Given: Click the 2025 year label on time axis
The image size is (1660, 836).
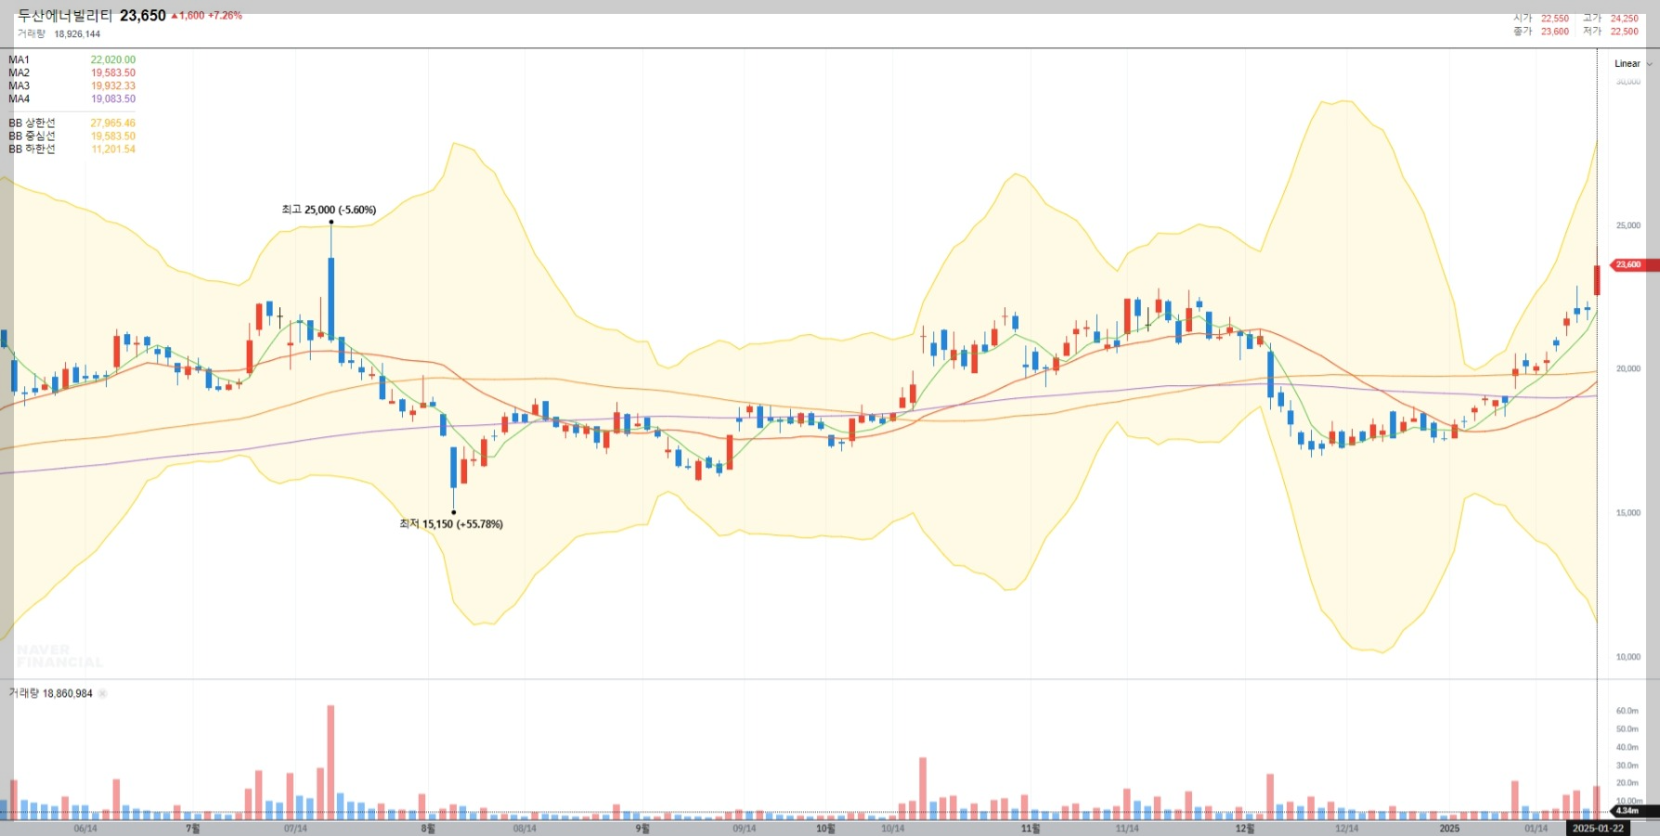Looking at the screenshot, I should pyautogui.click(x=1449, y=829).
